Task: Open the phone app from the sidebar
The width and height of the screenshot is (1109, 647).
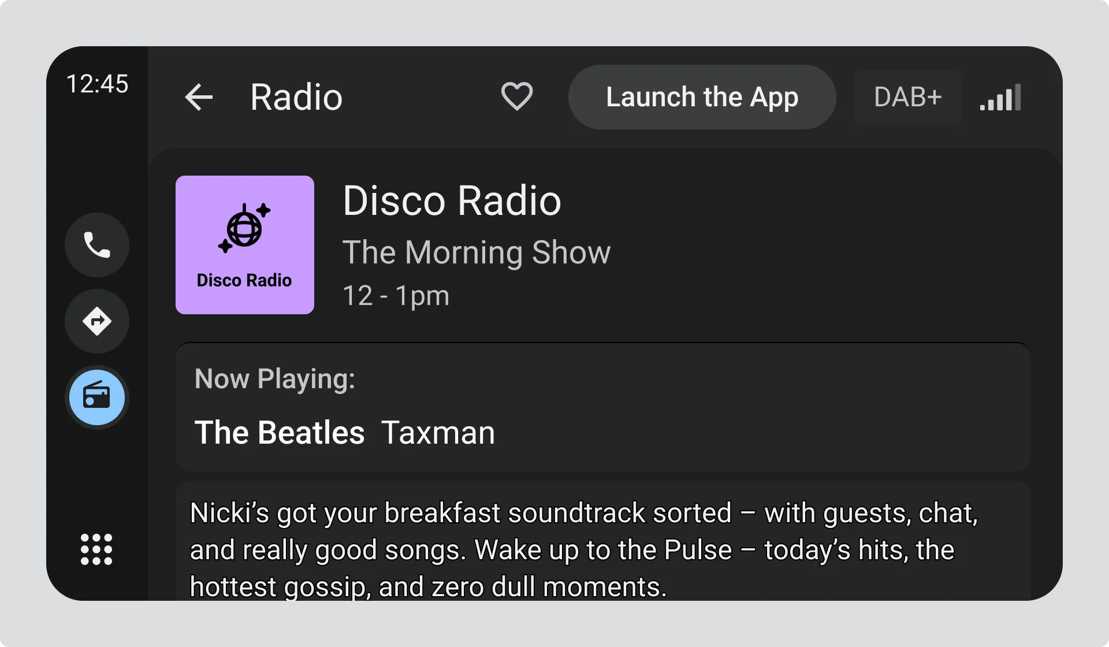Action: [97, 245]
